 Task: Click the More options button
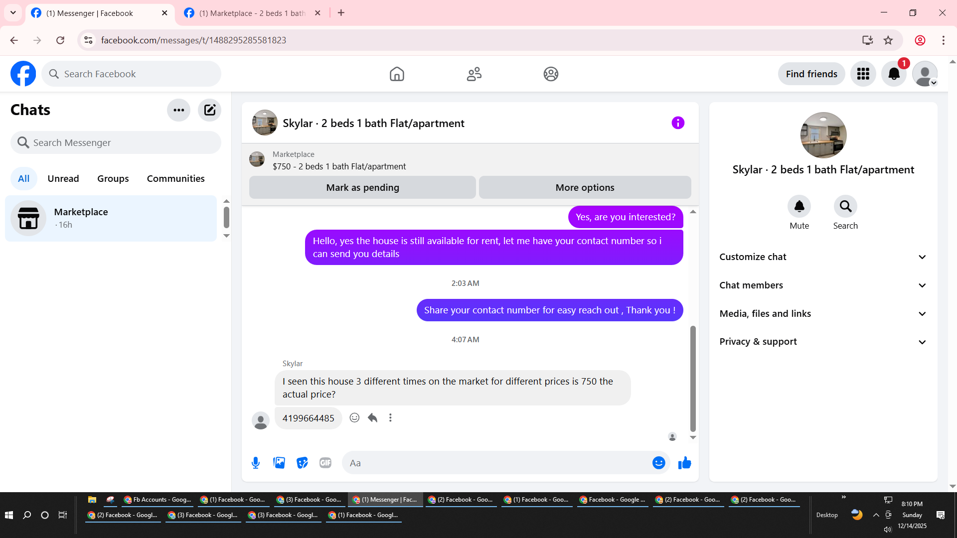tap(585, 187)
